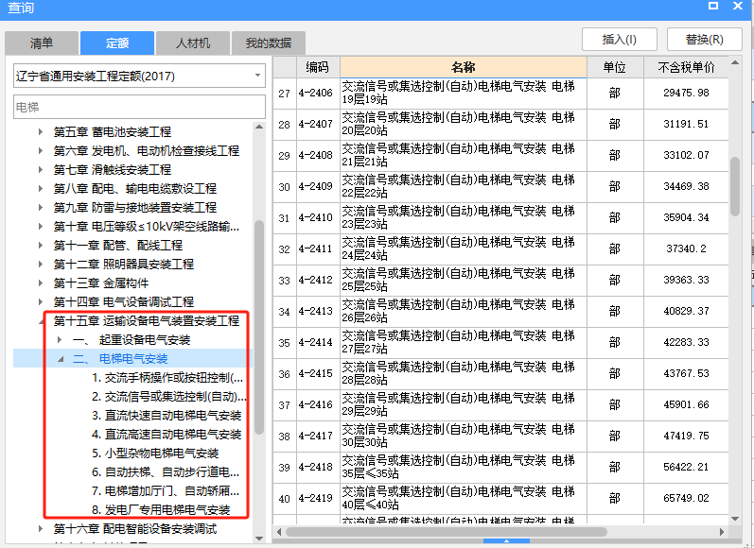Select 4. 直流高速自动电梯电气安装 item

pyautogui.click(x=167, y=435)
